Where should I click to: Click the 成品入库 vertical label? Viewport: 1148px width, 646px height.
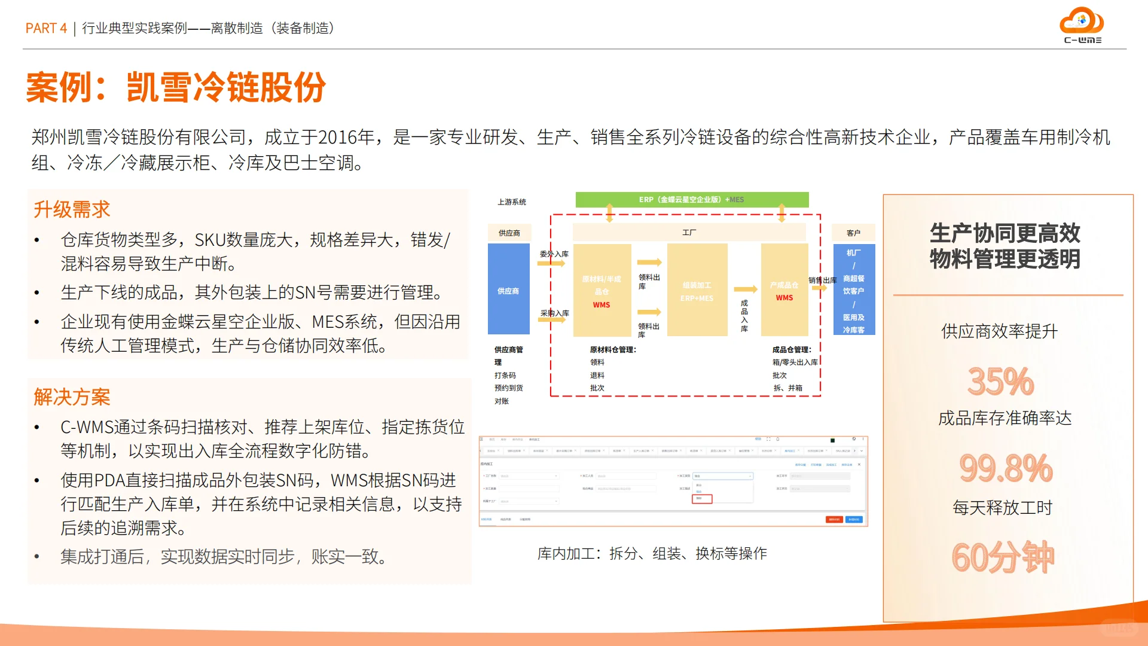tap(744, 316)
